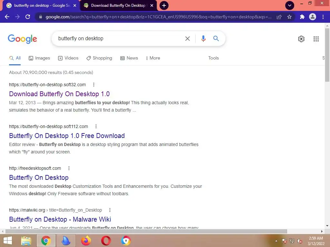Viewport: 330px width, 247px height.
Task: Click the Action Center flag tray icon
Action: pyautogui.click(x=284, y=241)
